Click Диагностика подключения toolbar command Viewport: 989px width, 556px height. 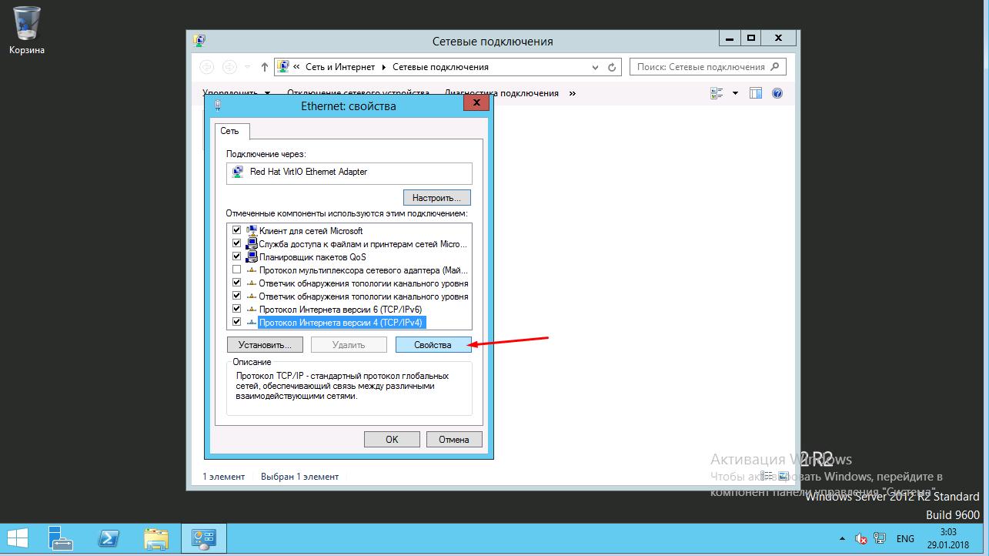click(x=501, y=93)
